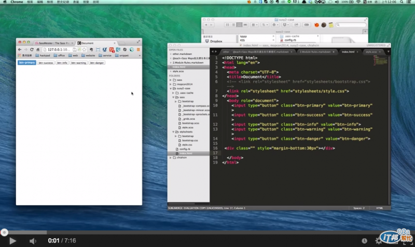The image size is (415, 247).
Task: Mute video with speaker icon
Action: pyautogui.click(x=33, y=241)
